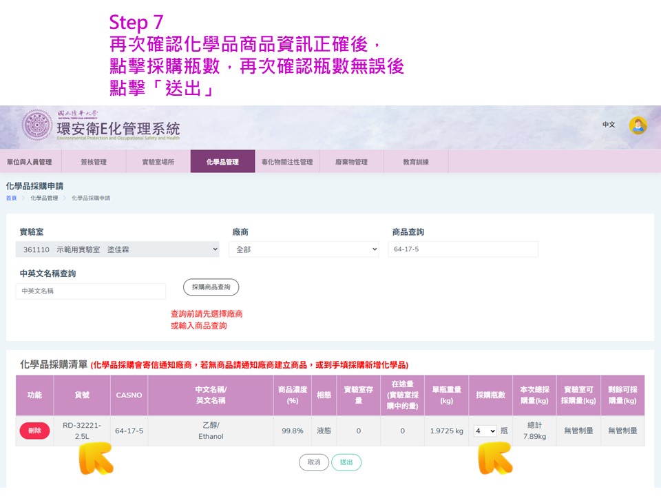Open the 毒化物關注性管理 tab
661x496 pixels.
click(x=287, y=161)
